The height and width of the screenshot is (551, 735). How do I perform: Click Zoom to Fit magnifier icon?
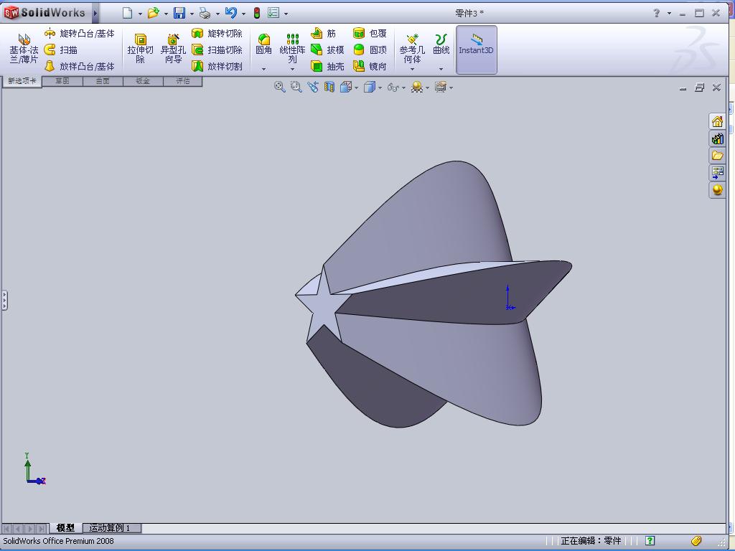click(279, 87)
